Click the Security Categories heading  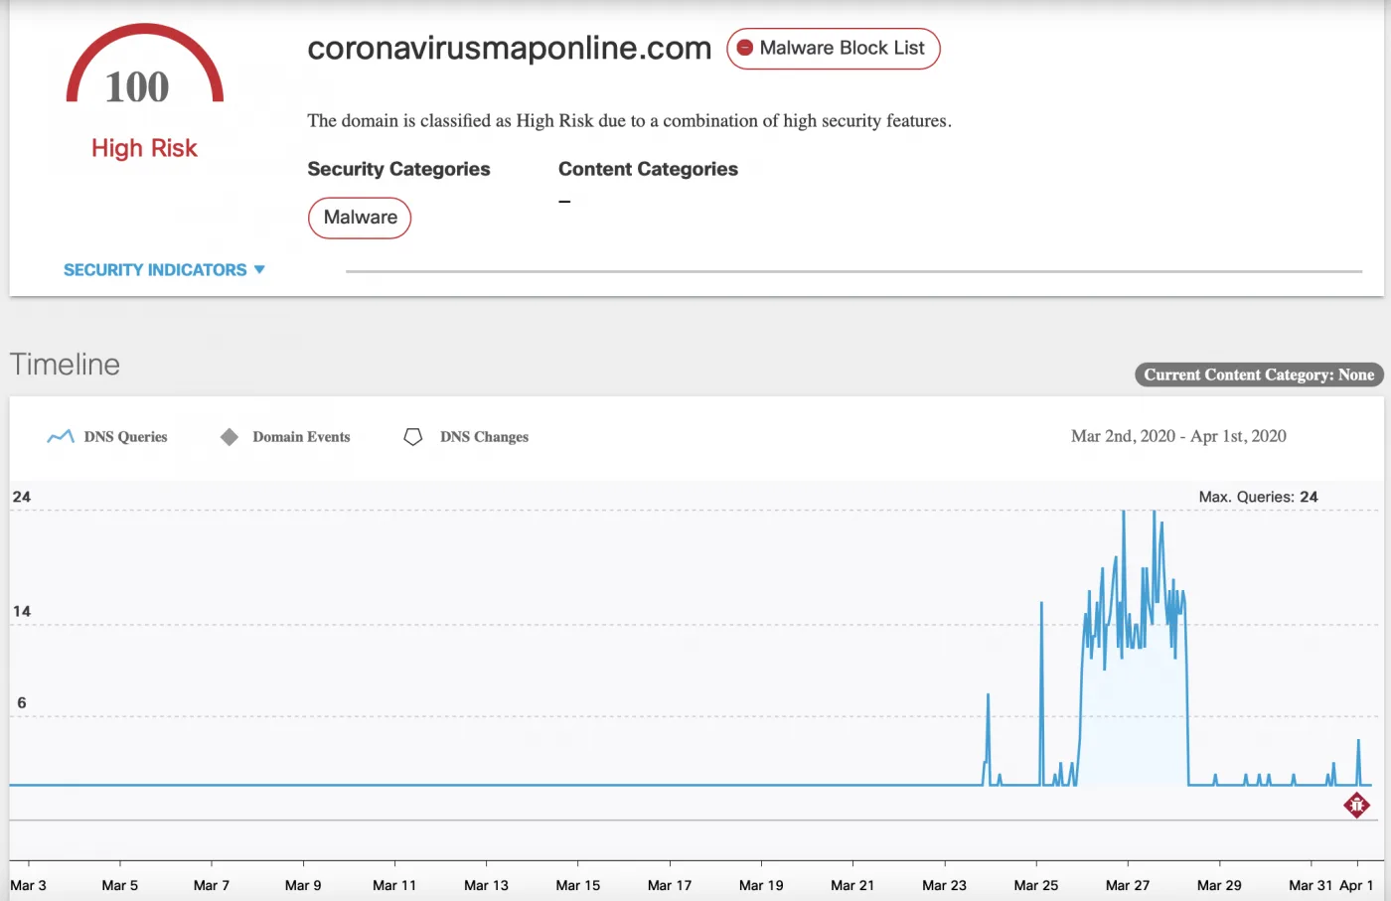click(x=398, y=169)
